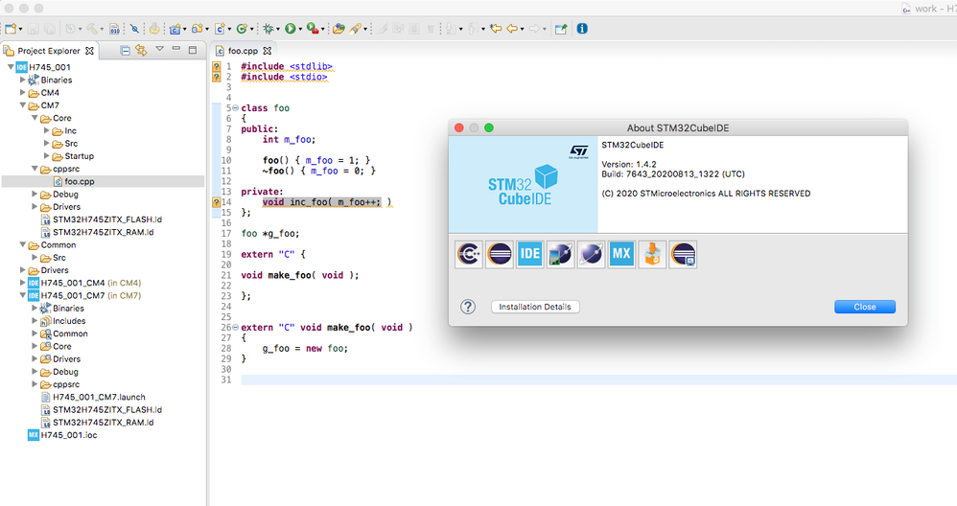
Task: Open the Project Explorer view menu triangle
Action: [x=159, y=49]
